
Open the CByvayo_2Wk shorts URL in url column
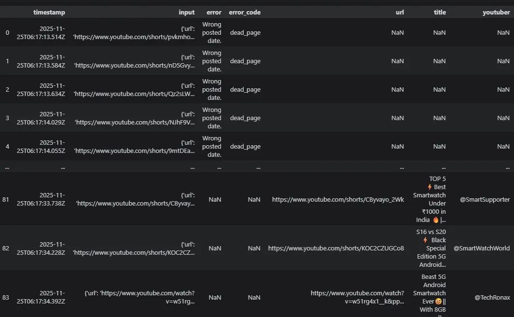(338, 199)
